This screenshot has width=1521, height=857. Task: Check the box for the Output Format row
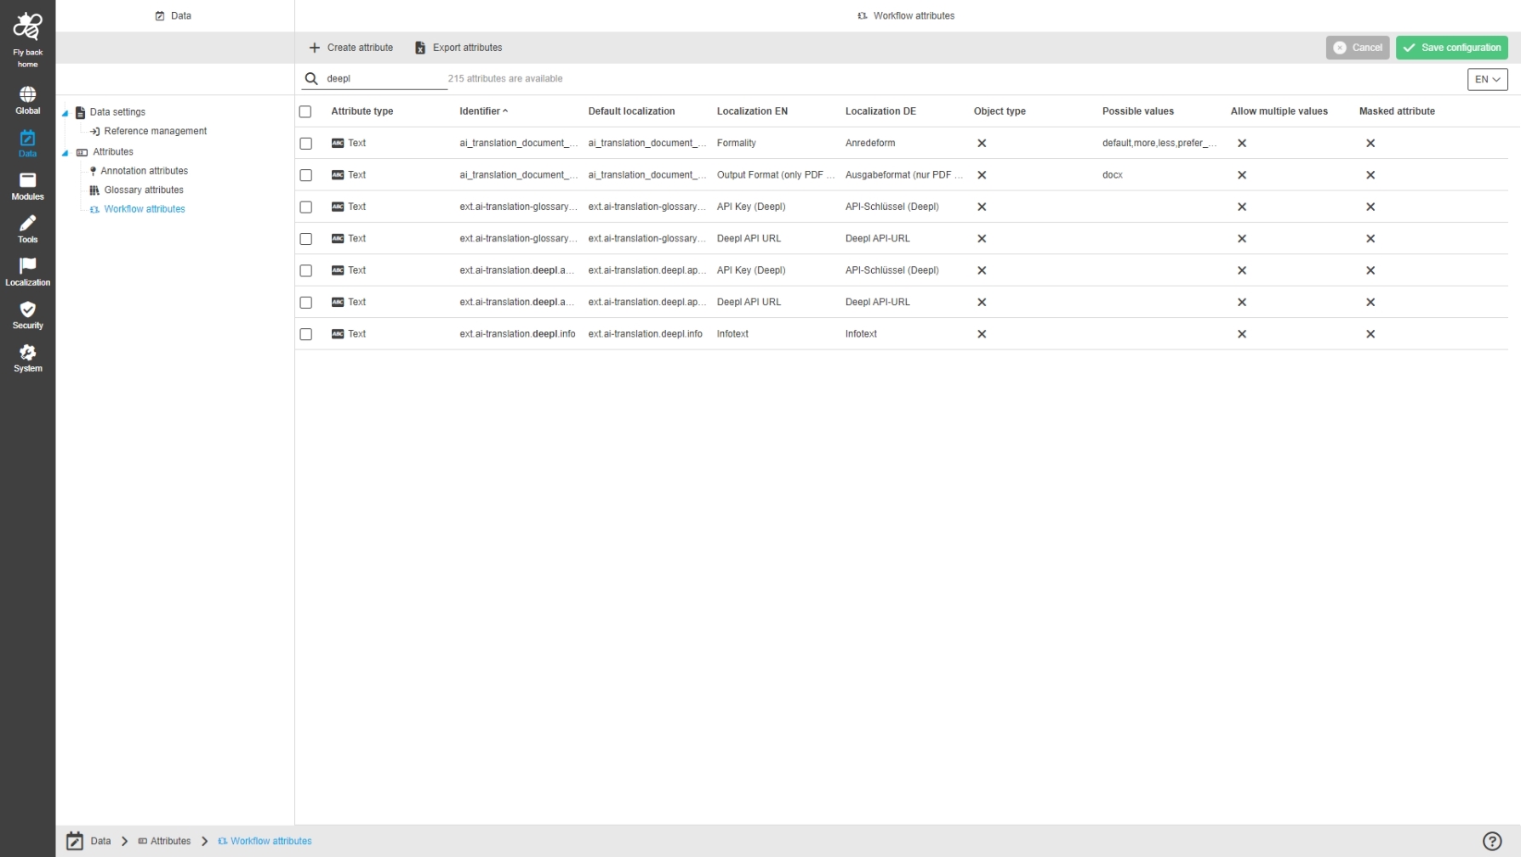pyautogui.click(x=306, y=175)
